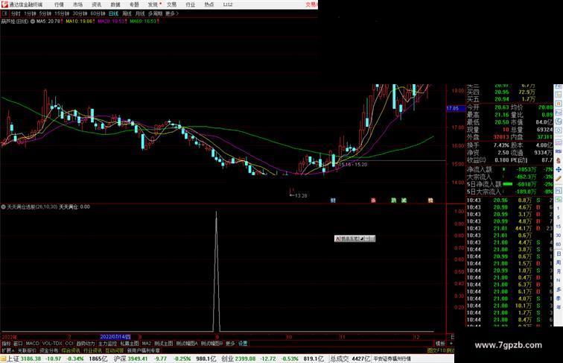The height and width of the screenshot is (363, 563).
Task: Open the 图文F10 link
Action: [436, 350]
